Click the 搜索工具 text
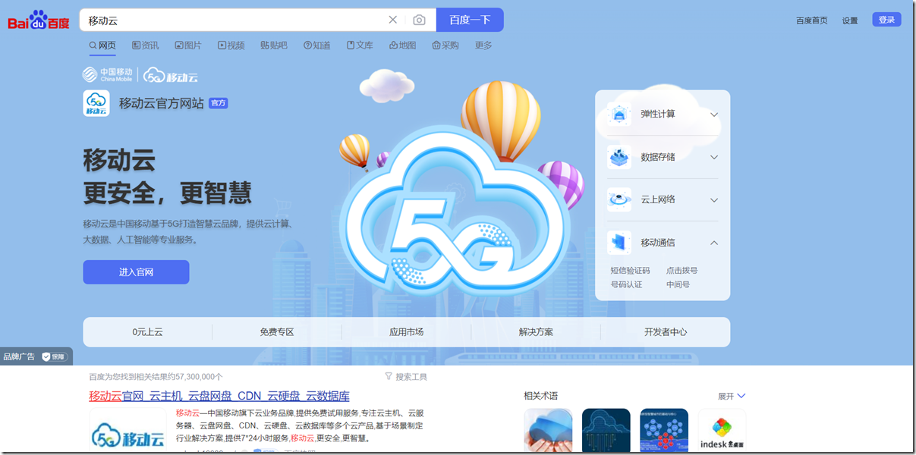Image resolution: width=916 pixels, height=455 pixels. pos(411,376)
